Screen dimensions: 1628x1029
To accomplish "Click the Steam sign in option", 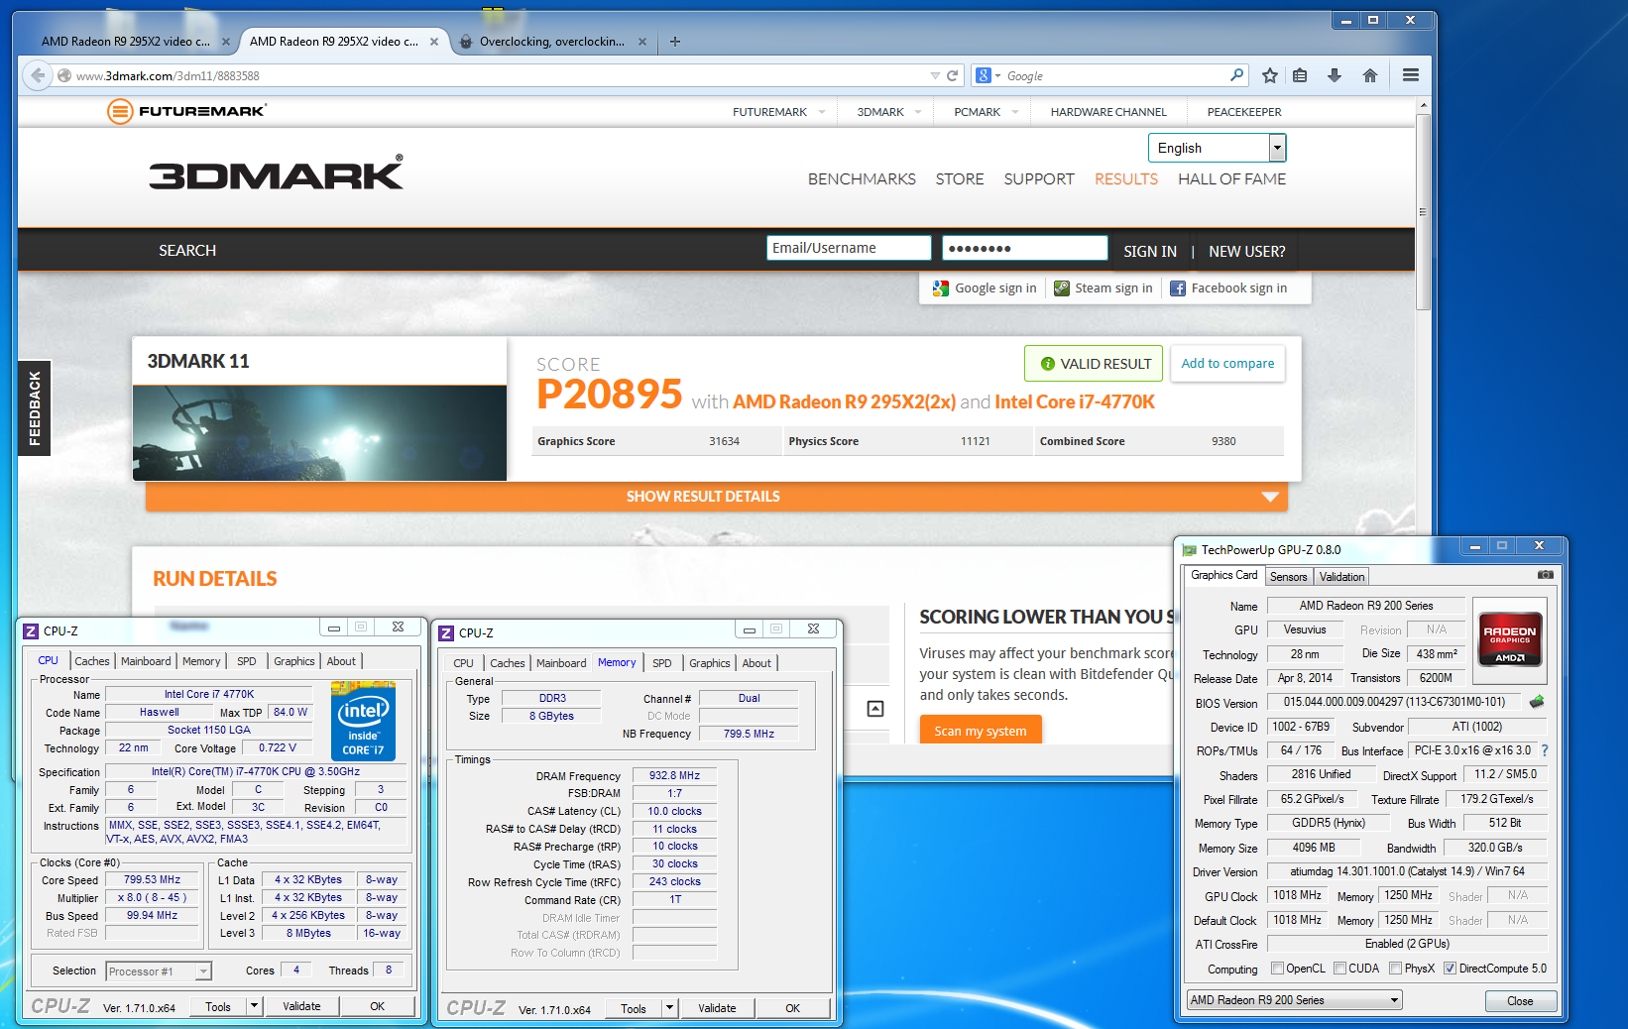I will tap(1103, 288).
